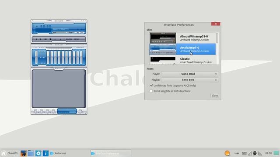280x157 pixels.
Task: Switch to Interface Preferences taskbar entry
Action: (111, 153)
